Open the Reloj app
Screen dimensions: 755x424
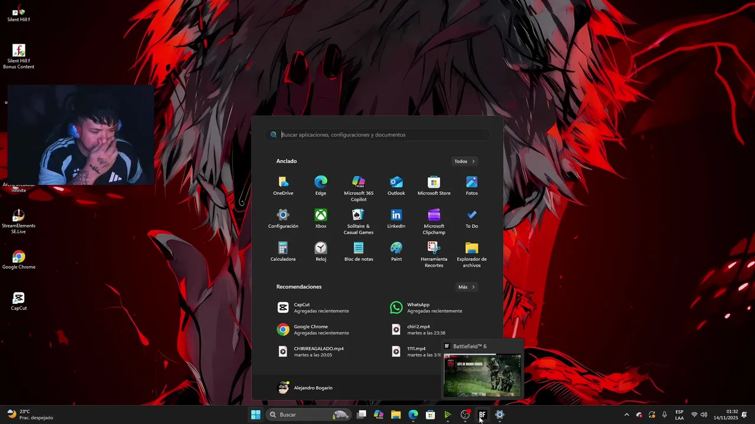[321, 251]
